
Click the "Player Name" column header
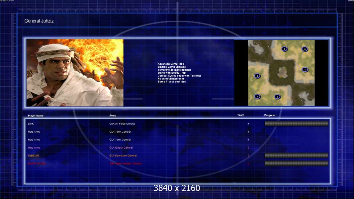pos(36,116)
